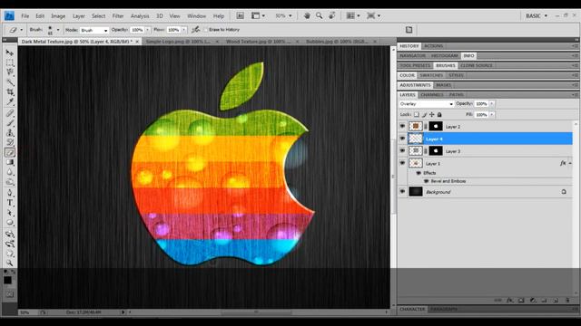Viewport: 581px width, 326px height.
Task: Toggle the lock all icon
Action: pos(439,115)
